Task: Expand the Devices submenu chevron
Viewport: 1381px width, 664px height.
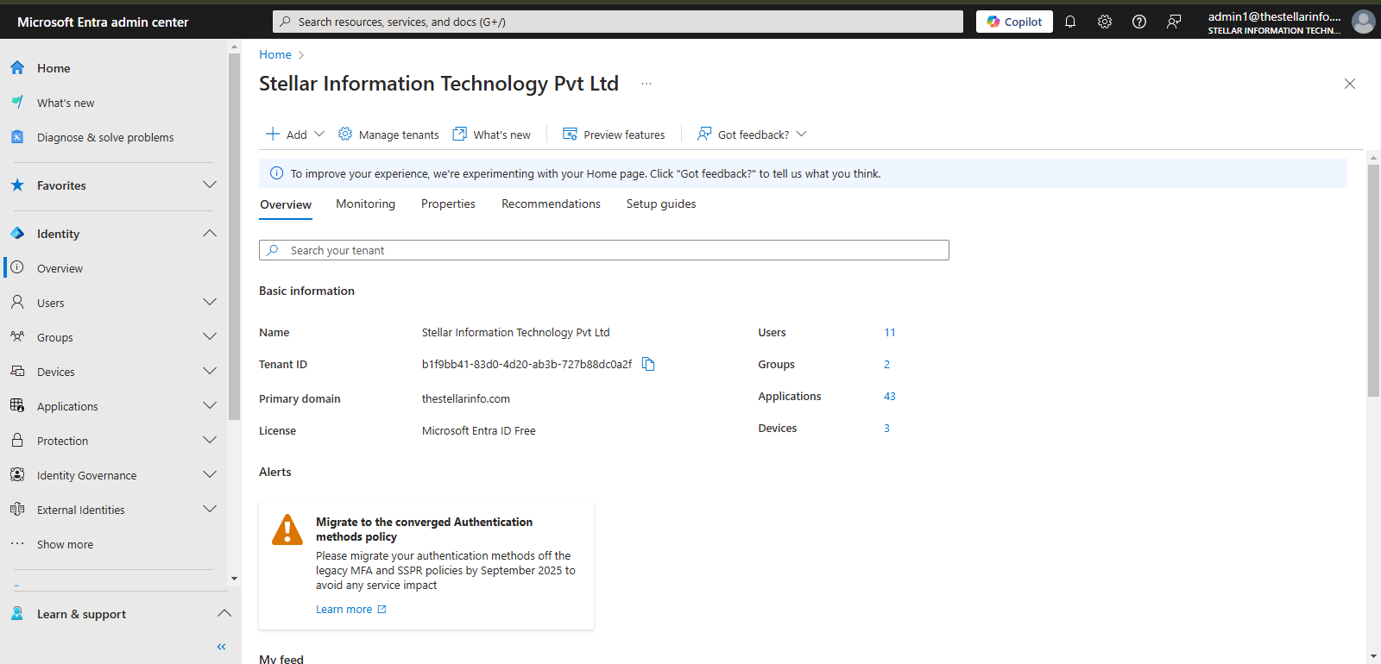Action: coord(210,371)
